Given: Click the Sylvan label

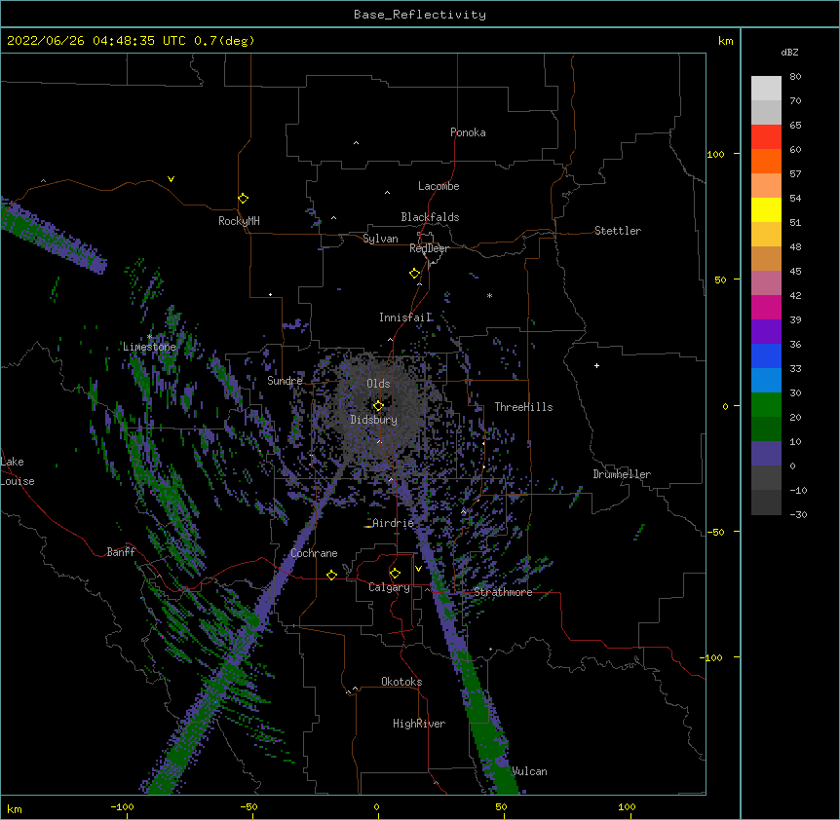Looking at the screenshot, I should tap(380, 239).
